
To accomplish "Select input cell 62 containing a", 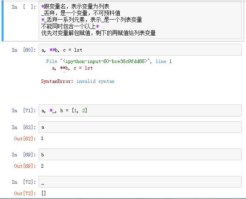I will 140,127.
